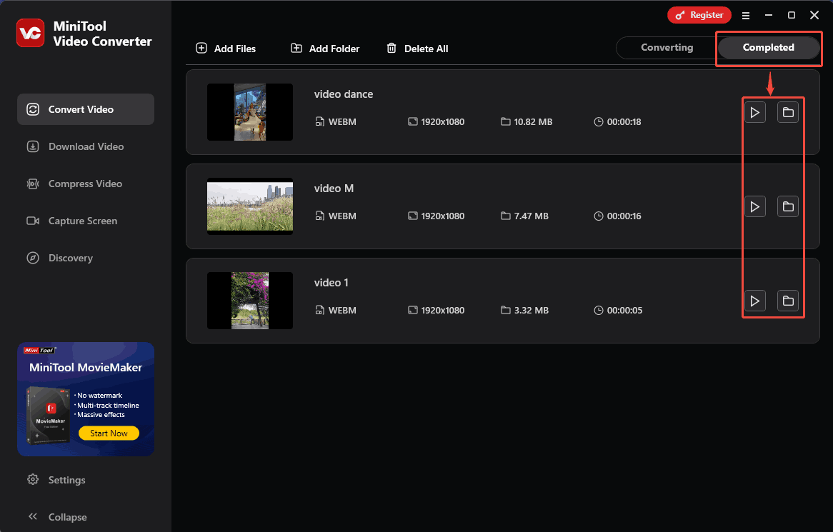Open the Convert Video section

[x=86, y=109]
